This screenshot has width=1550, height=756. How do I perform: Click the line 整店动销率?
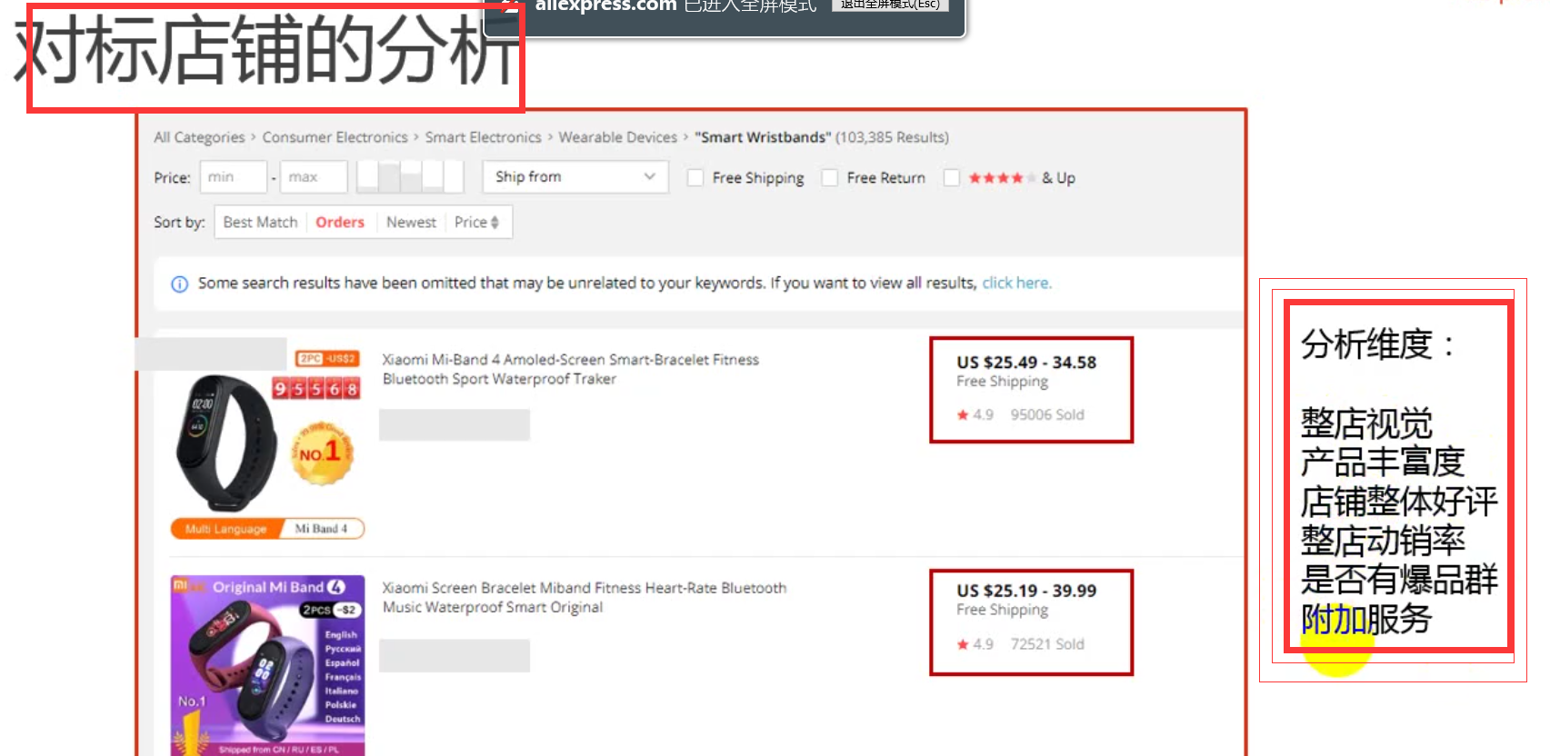tap(1383, 541)
